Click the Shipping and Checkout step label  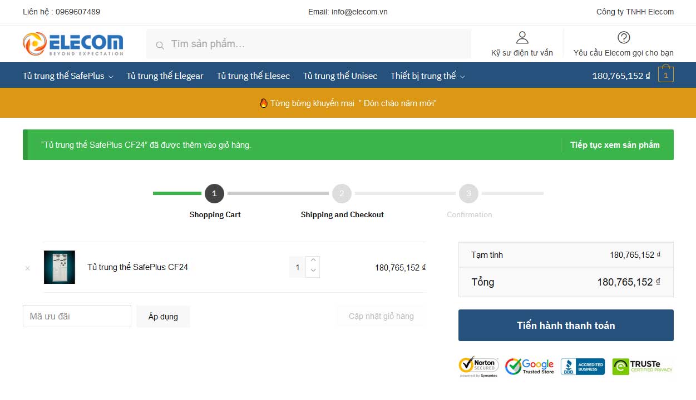tap(342, 214)
